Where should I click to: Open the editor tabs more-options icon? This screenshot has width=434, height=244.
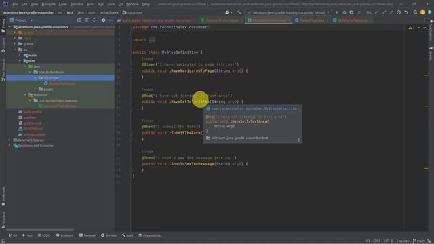pos(425,20)
